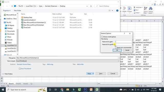Open Desktop Data folder
Screen dimensions: 164x92
click(x=28, y=17)
